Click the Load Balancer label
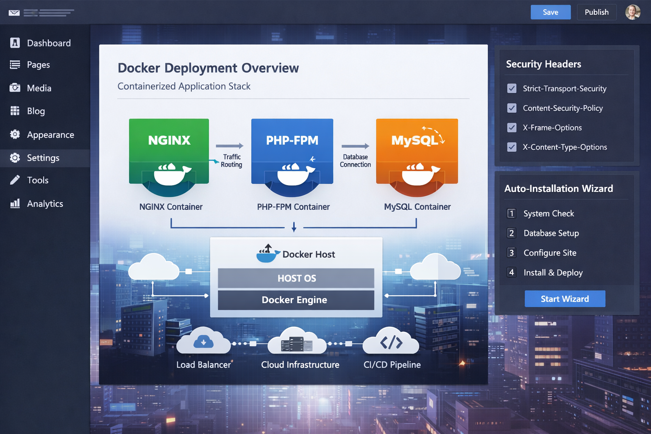 click(203, 364)
